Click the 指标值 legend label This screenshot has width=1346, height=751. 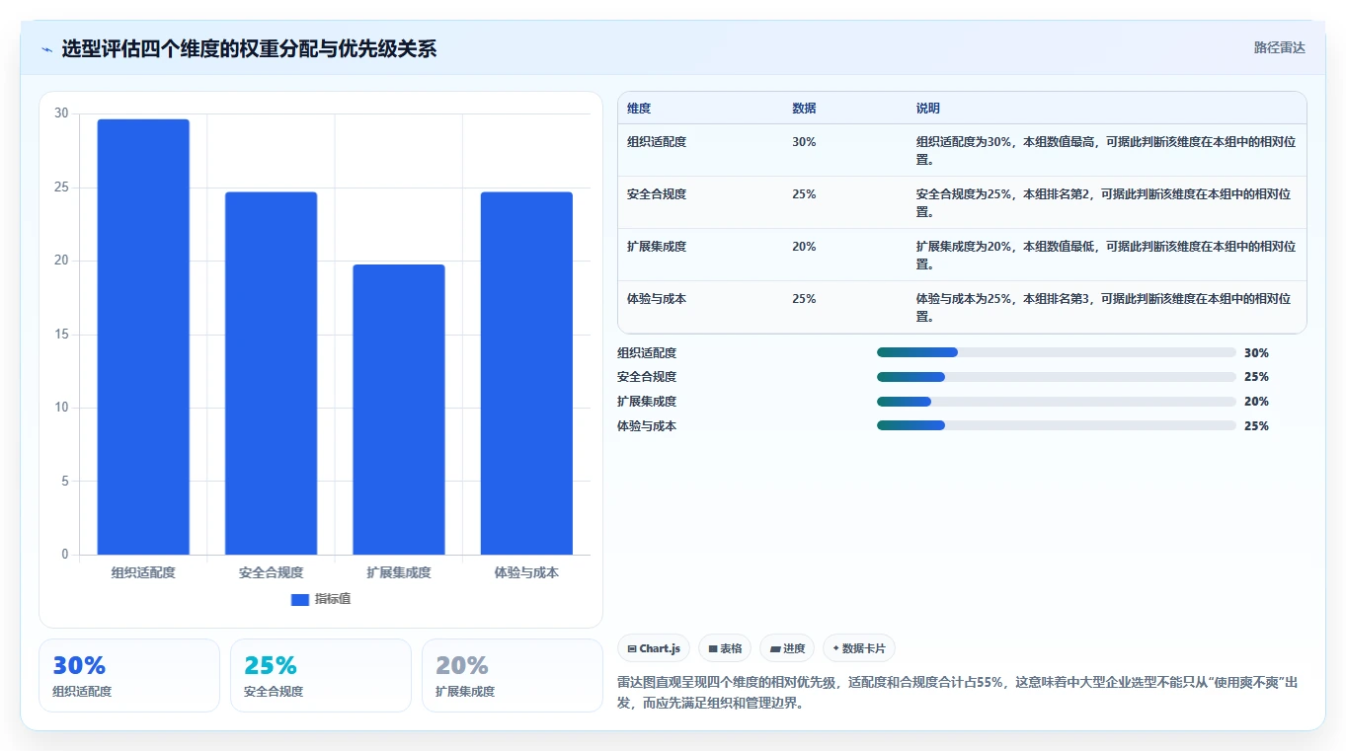pos(333,600)
